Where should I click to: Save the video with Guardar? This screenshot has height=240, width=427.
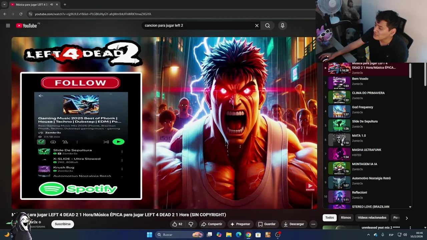(x=267, y=224)
